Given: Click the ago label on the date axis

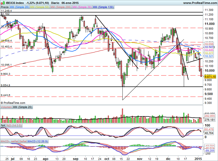Looking at the screenshot, I should [45, 159].
